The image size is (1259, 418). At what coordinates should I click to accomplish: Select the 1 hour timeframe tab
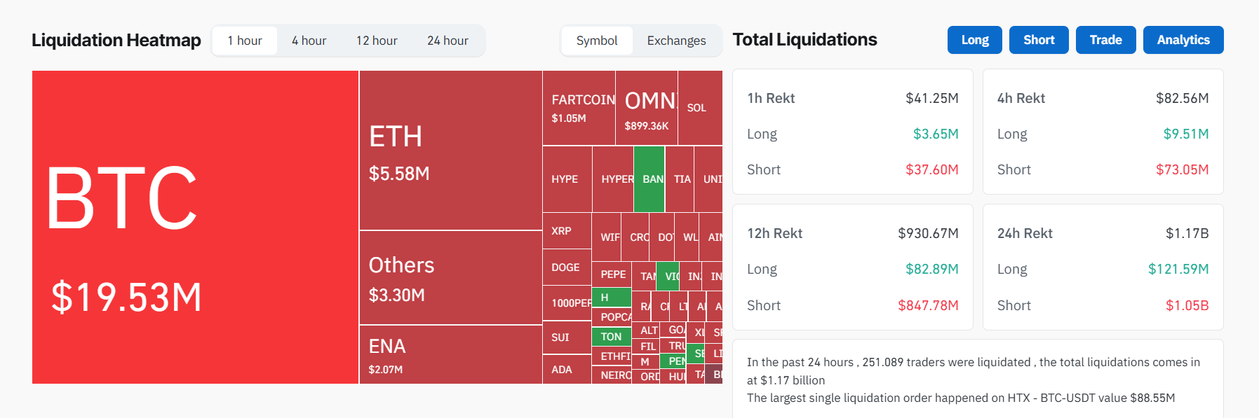click(x=245, y=41)
